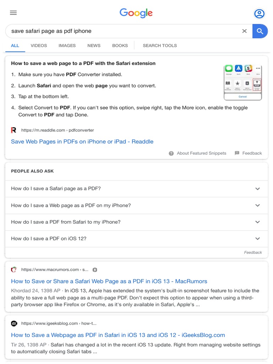Click the featured snippet share sheet thumbnail
This screenshot has width=273, height=364.
[243, 82]
